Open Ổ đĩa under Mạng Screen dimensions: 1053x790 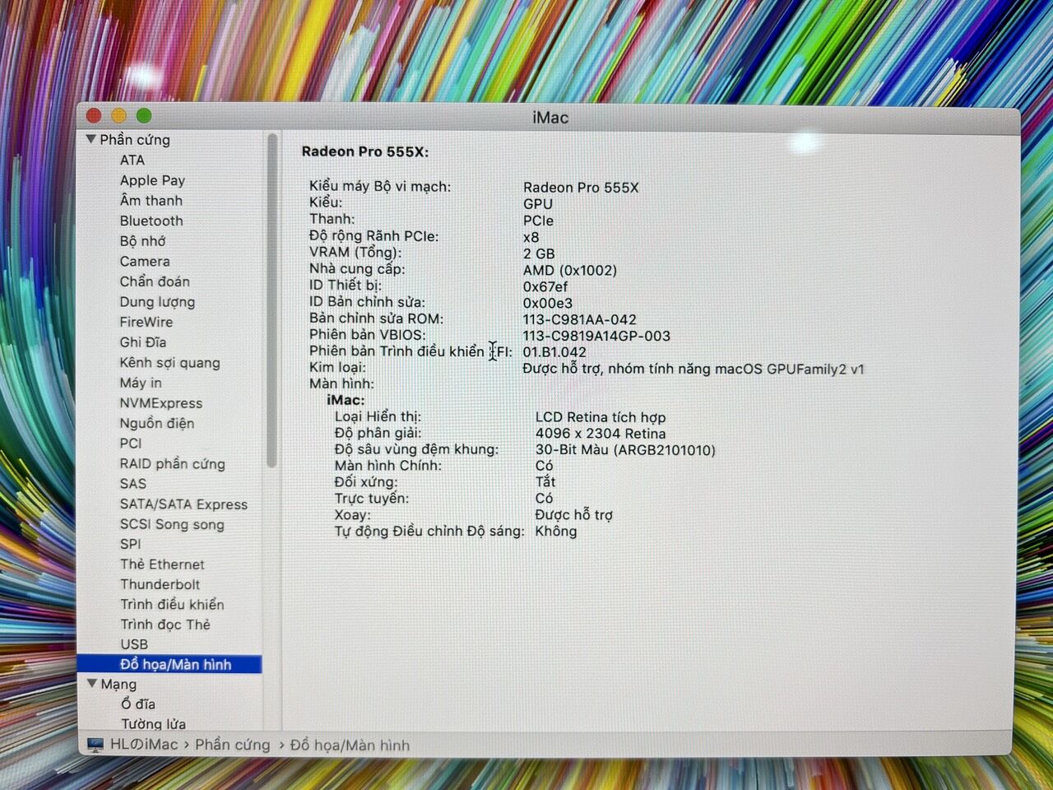coord(137,704)
